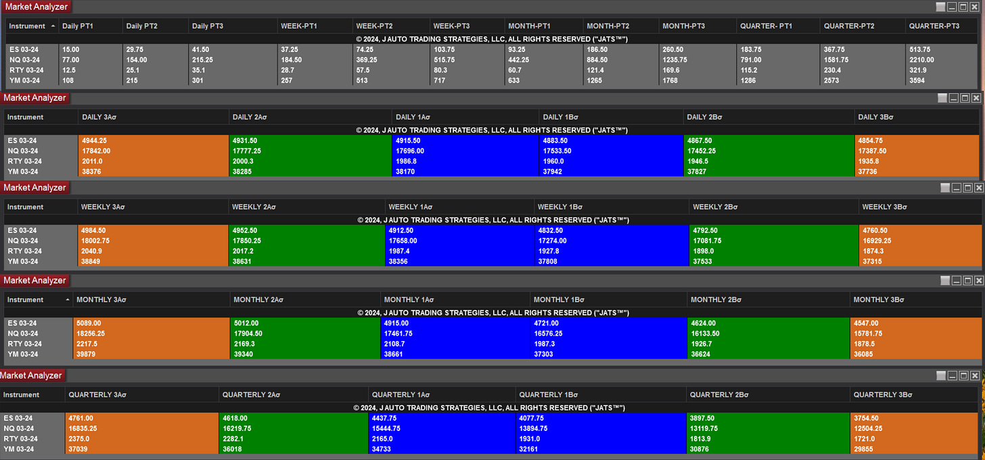This screenshot has height=460, width=985.
Task: Click the sort arrow beside Instrument, MONTHLY 3Aσ window
Action: [x=66, y=299]
